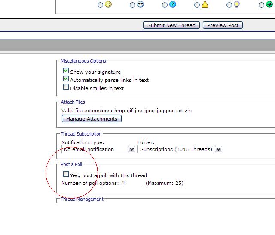
Task: Focus the Number of poll options field
Action: [x=132, y=183]
